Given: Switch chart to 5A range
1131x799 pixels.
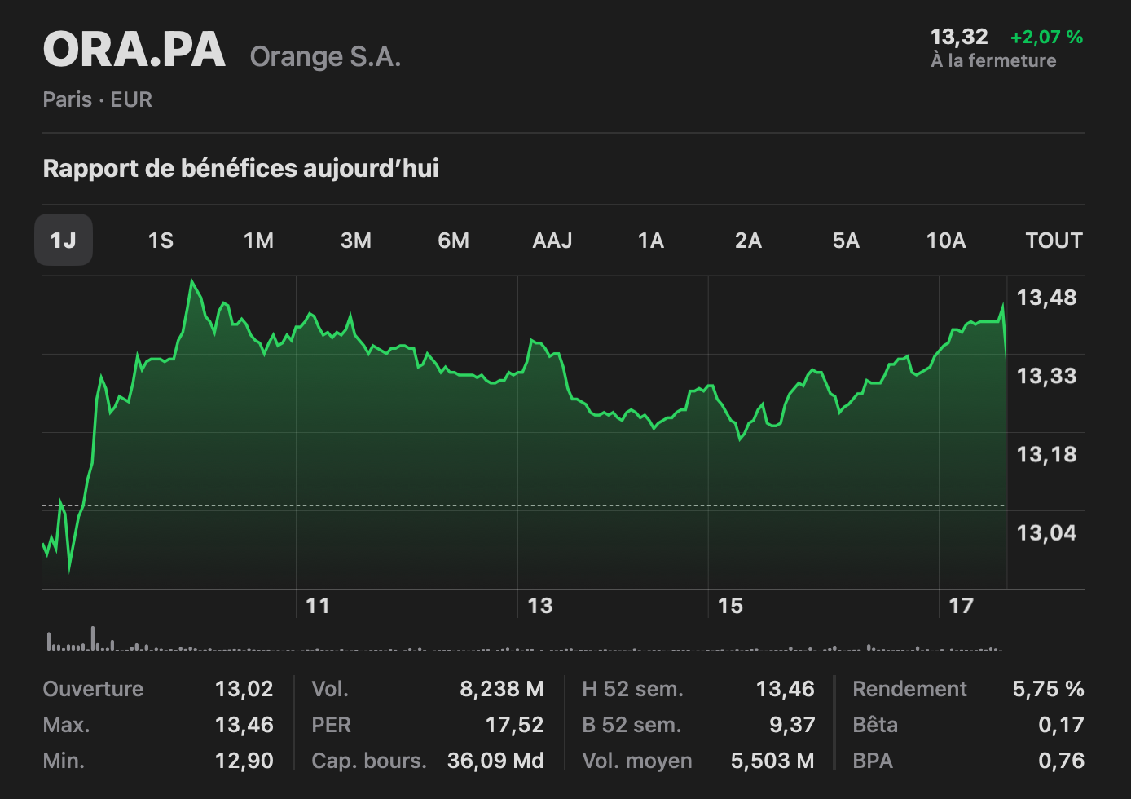Looking at the screenshot, I should (846, 241).
